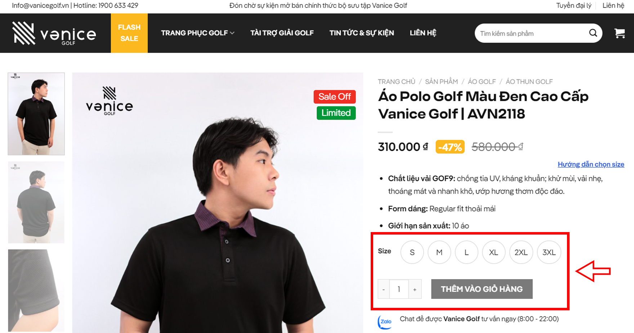Click the Vanice Golf header logo
634x333 pixels.
(54, 33)
